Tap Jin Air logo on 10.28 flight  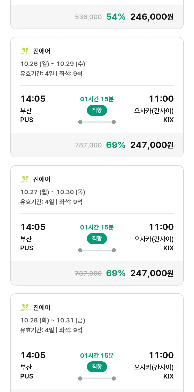coord(25,307)
